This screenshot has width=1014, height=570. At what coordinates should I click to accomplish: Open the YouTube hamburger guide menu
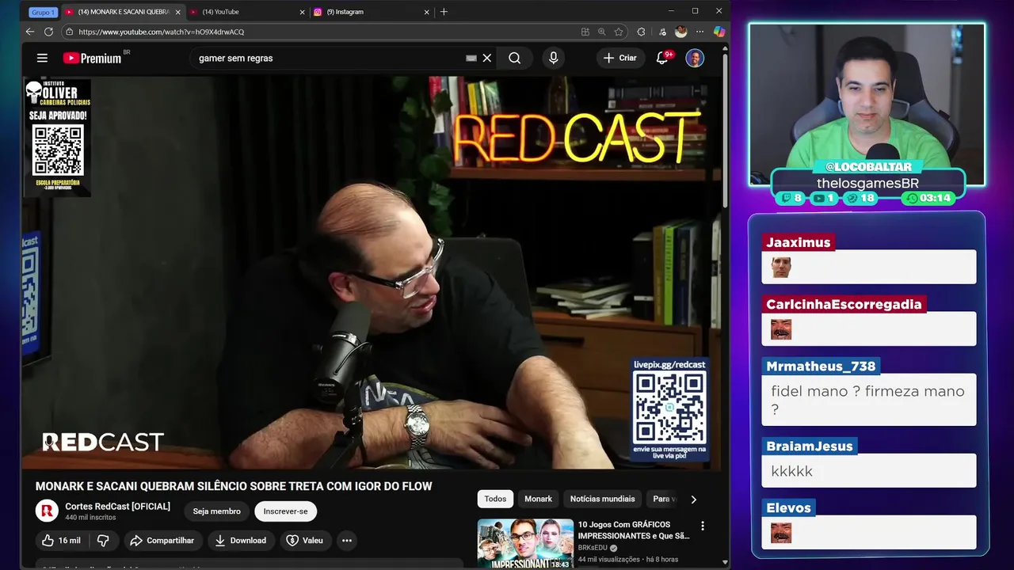click(x=42, y=58)
